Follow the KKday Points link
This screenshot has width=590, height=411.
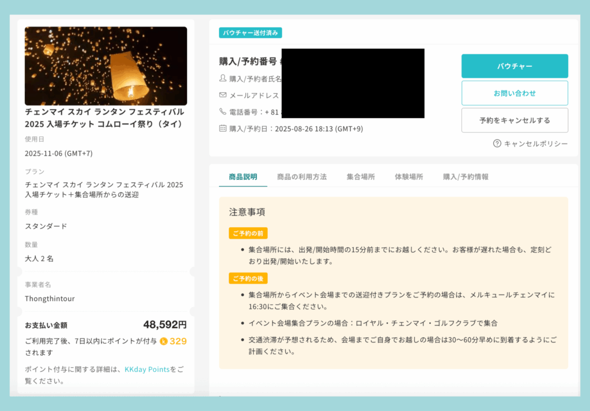click(x=147, y=369)
